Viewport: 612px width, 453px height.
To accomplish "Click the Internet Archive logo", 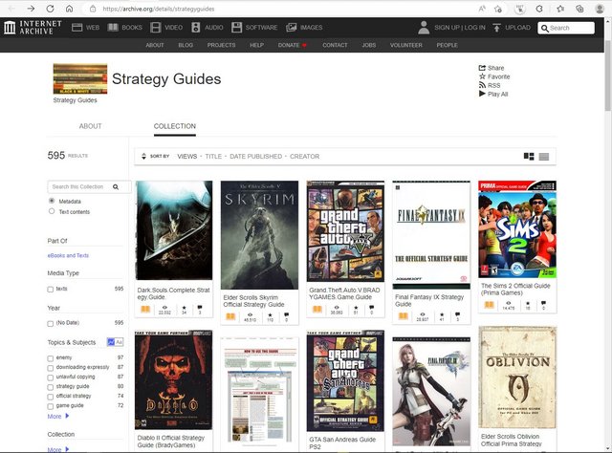I will tap(33, 28).
